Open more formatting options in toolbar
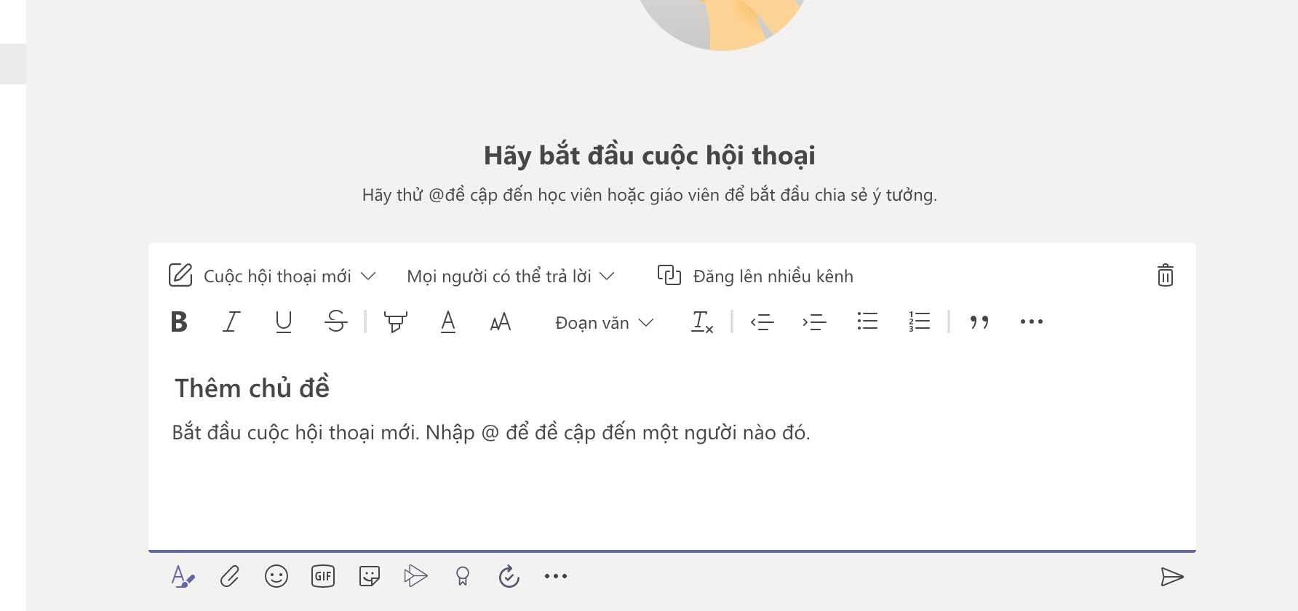Image resolution: width=1298 pixels, height=611 pixels. pyautogui.click(x=1032, y=322)
